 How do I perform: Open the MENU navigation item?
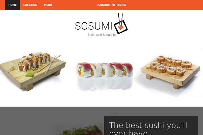tap(48, 5)
